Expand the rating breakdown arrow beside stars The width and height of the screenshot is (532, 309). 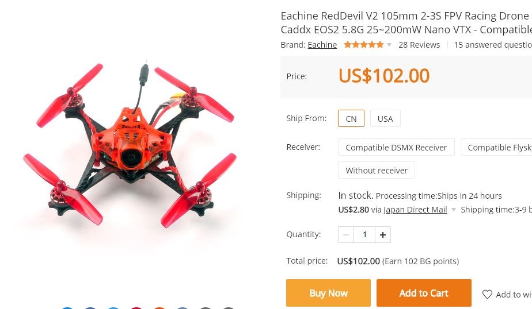[x=389, y=45]
